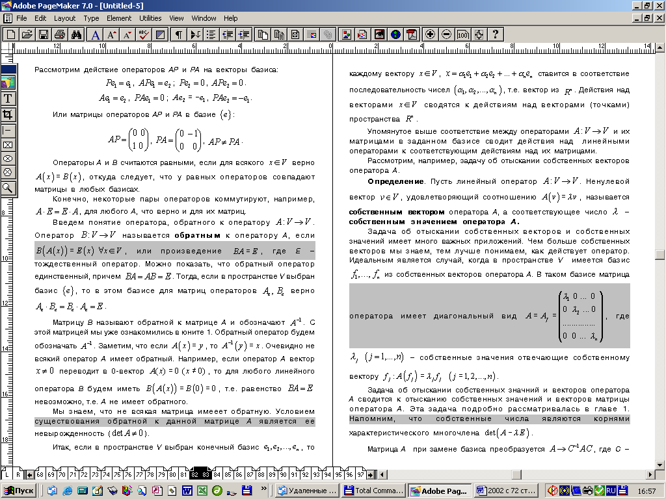Image resolution: width=666 pixels, height=499 pixels.
Task: Select the Text tool in toolbox
Action: pos(8,99)
